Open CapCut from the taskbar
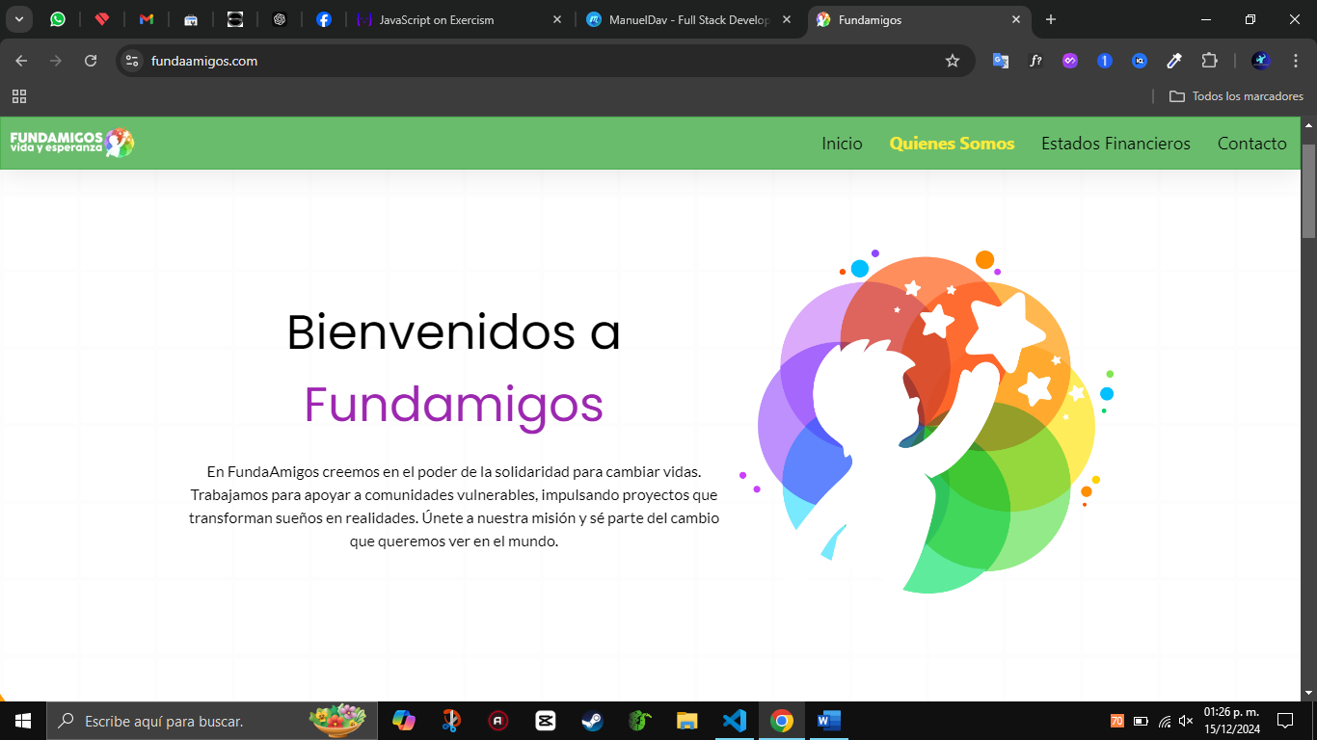This screenshot has width=1317, height=740. point(546,721)
